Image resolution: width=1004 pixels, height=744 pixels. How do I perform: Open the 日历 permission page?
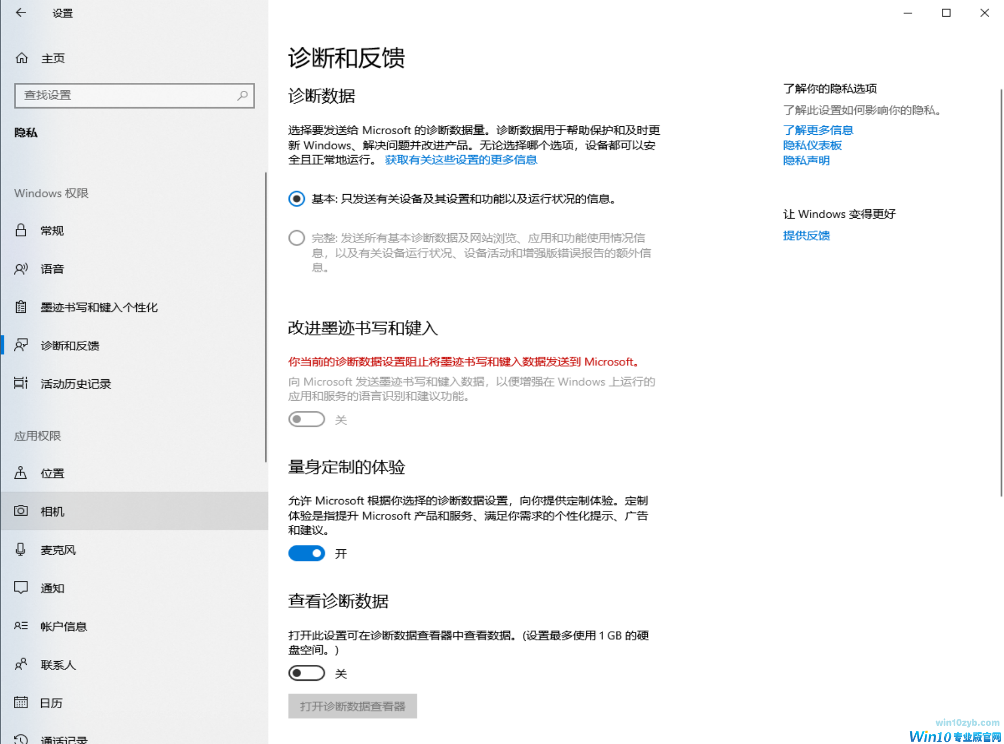pyautogui.click(x=51, y=702)
